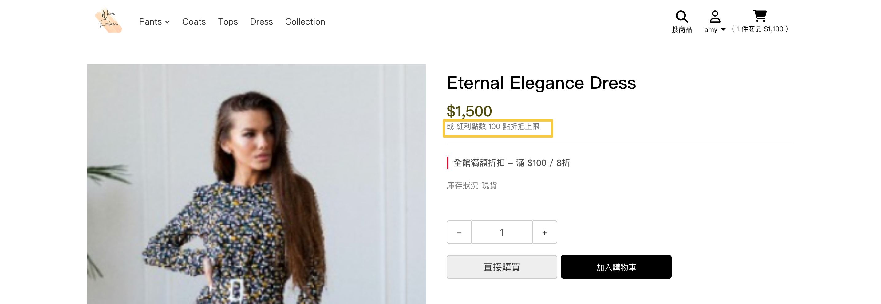Open the shopping cart icon
Image resolution: width=881 pixels, height=304 pixels.
(760, 16)
